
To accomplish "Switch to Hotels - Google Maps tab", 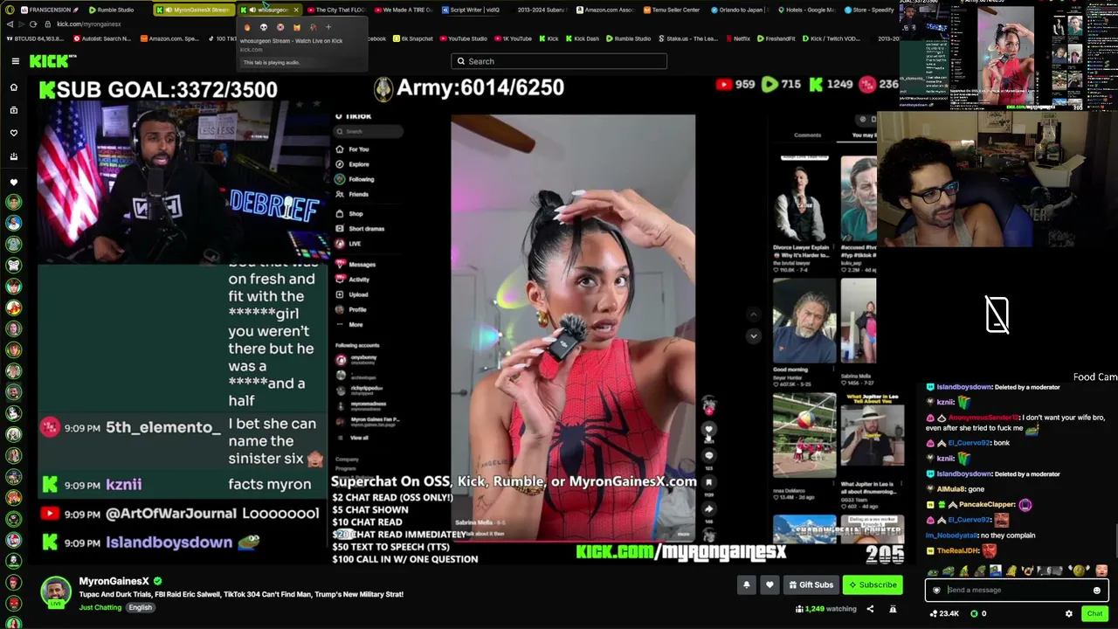I will point(808,10).
